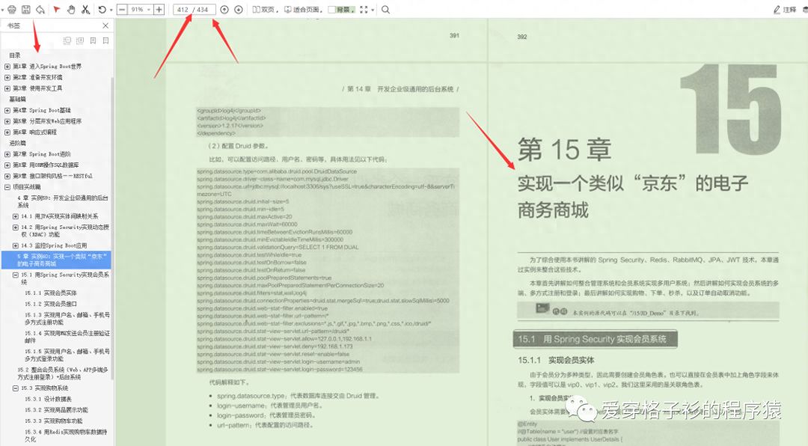808x446 pixels.
Task: Close the 书签 bookmarks panel
Action: point(105,25)
